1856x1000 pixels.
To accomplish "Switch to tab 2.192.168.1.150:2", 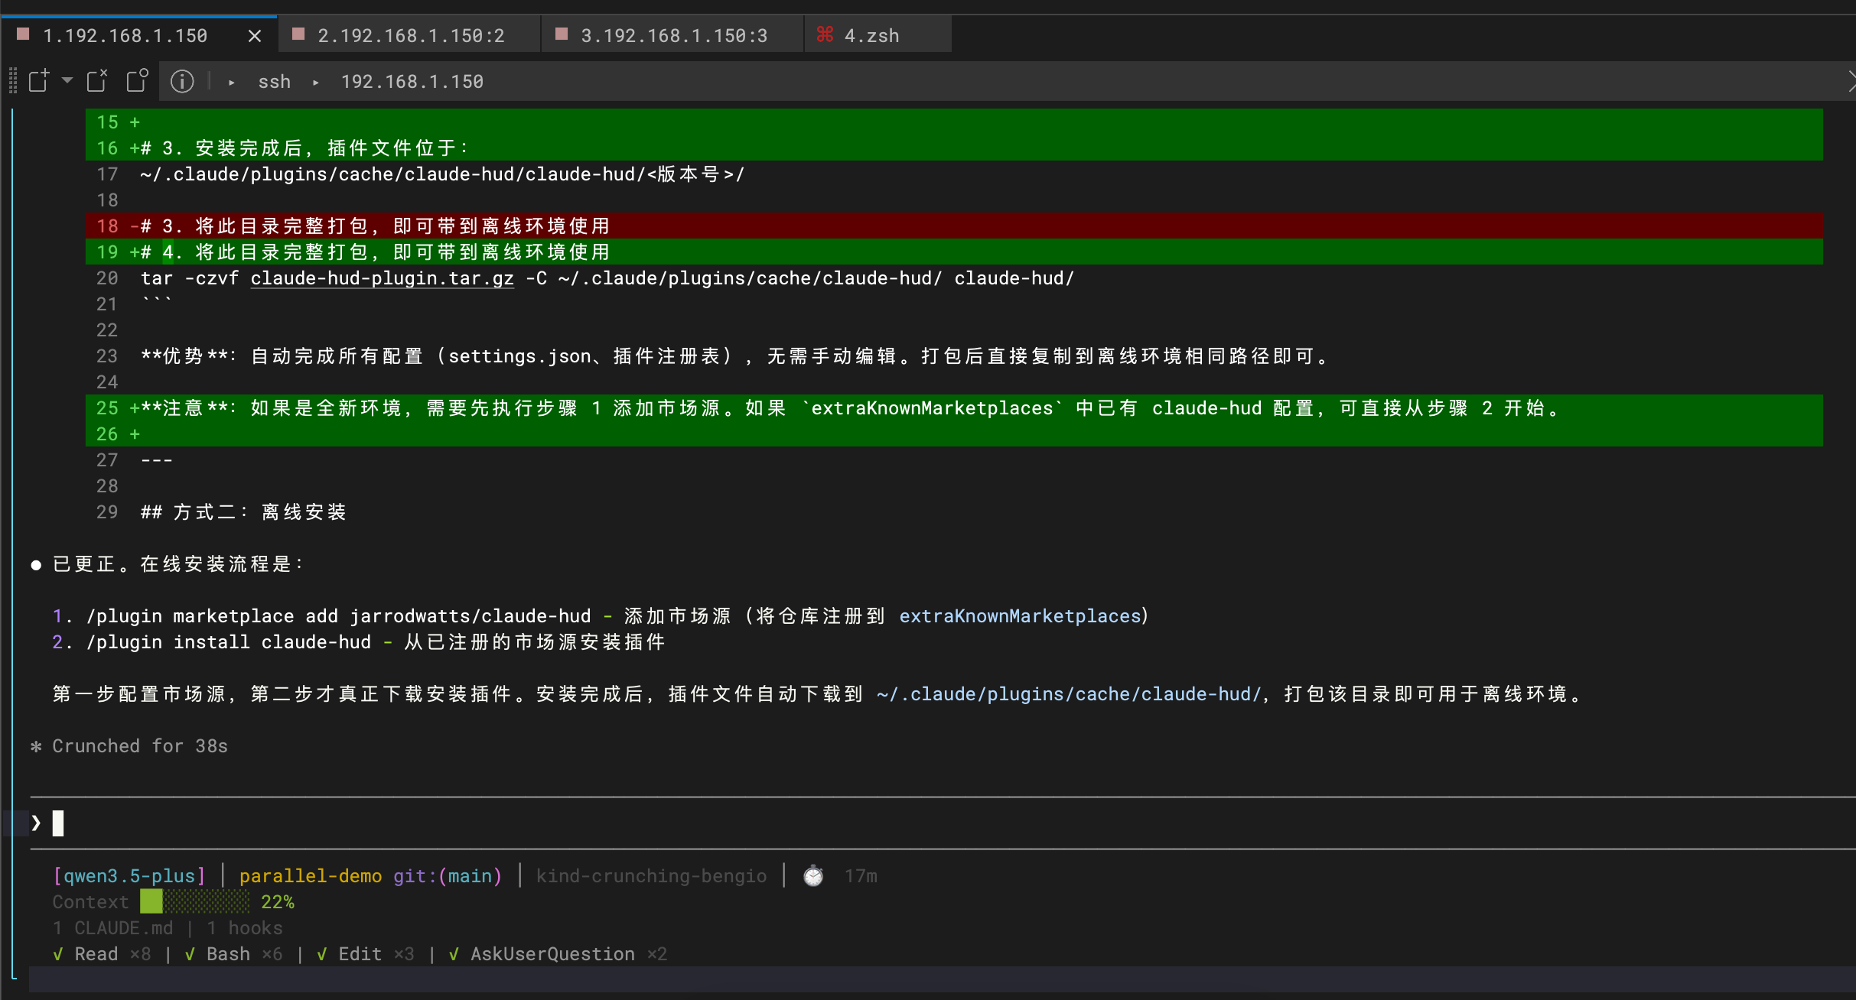I will (x=410, y=36).
